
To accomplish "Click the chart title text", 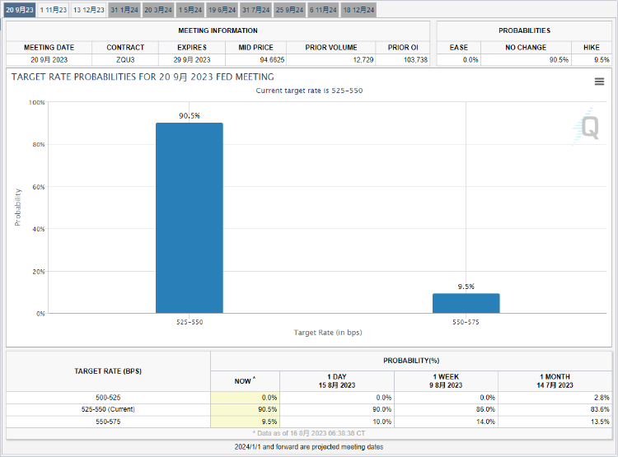I will [x=143, y=77].
